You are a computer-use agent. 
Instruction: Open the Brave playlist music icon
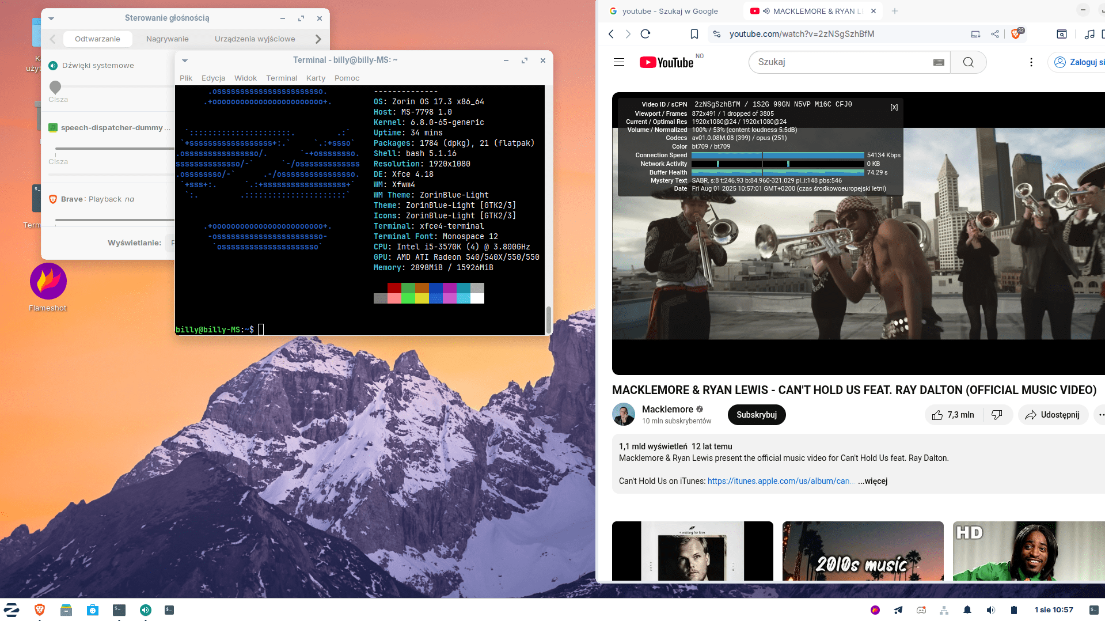(x=1089, y=34)
